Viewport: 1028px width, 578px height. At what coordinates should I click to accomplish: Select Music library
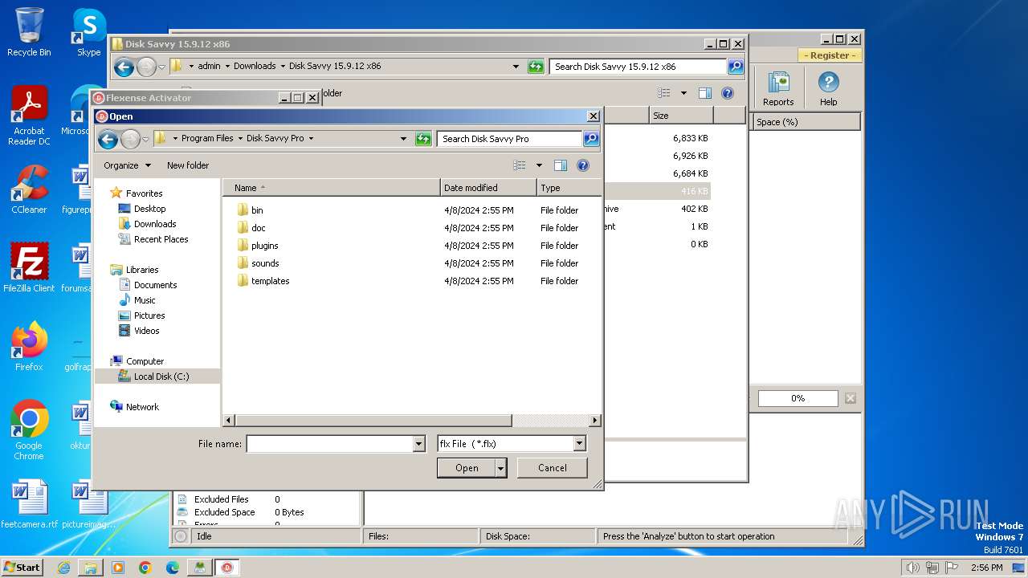(x=145, y=300)
